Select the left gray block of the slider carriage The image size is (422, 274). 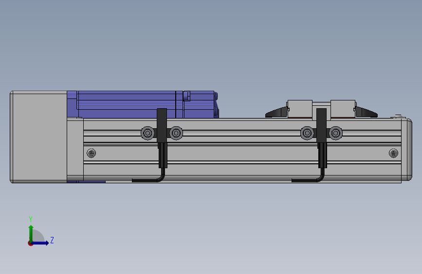point(300,109)
